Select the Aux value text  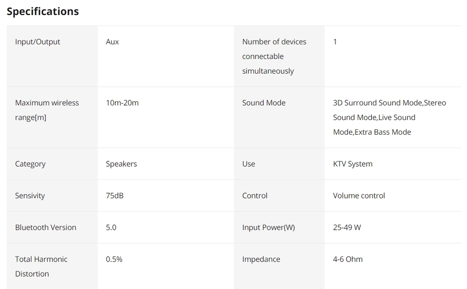[x=112, y=42]
